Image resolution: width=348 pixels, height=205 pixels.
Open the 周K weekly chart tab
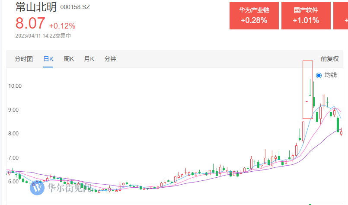click(x=69, y=59)
